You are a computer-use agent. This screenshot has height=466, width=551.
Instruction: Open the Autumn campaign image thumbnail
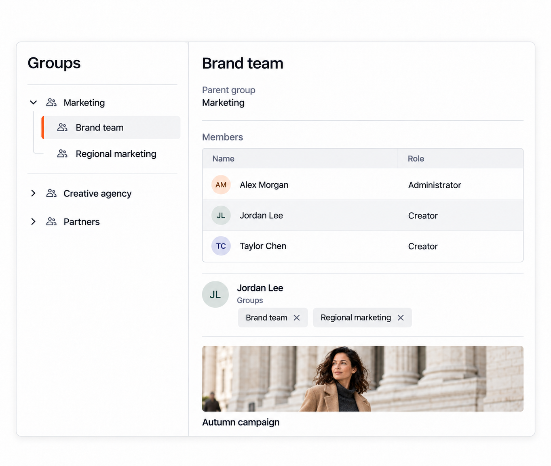[x=363, y=379]
